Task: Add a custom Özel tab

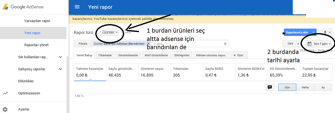Action: click(238, 55)
